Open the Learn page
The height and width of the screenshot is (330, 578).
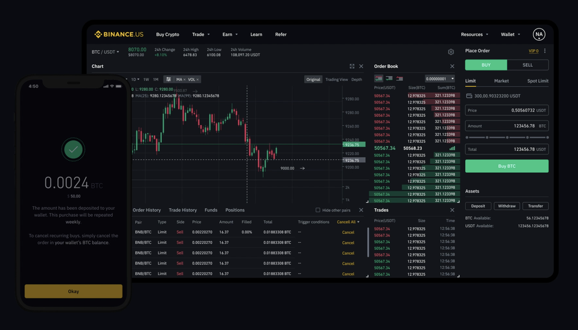click(256, 34)
